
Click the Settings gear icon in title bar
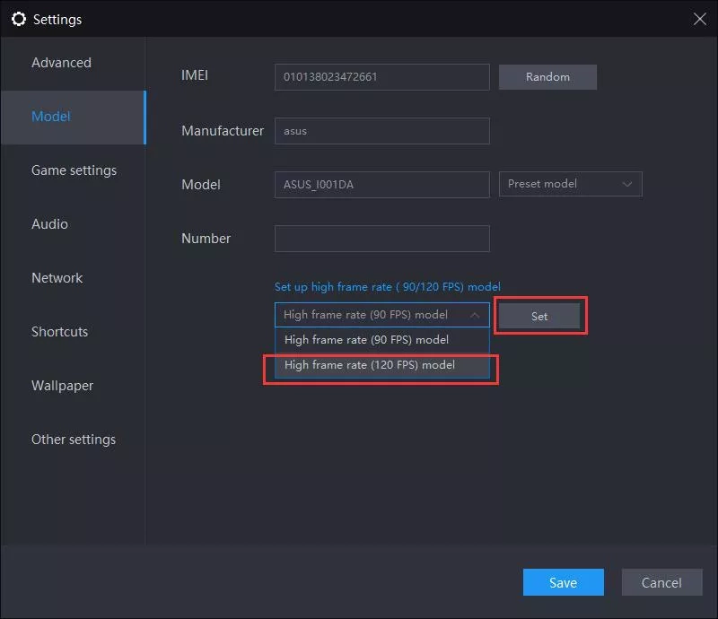point(18,19)
